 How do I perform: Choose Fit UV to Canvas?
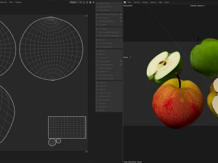pyautogui.click(x=109, y=43)
